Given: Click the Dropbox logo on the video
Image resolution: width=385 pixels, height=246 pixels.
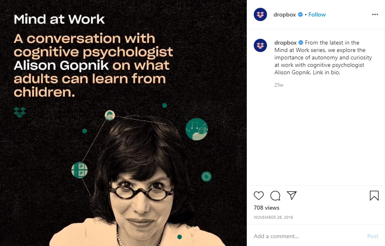Looking at the screenshot, I should [x=20, y=112].
